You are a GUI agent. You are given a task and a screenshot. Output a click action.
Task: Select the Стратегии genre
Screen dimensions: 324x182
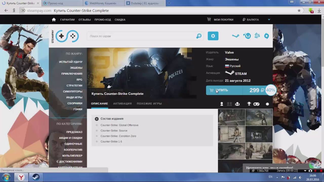(74, 86)
